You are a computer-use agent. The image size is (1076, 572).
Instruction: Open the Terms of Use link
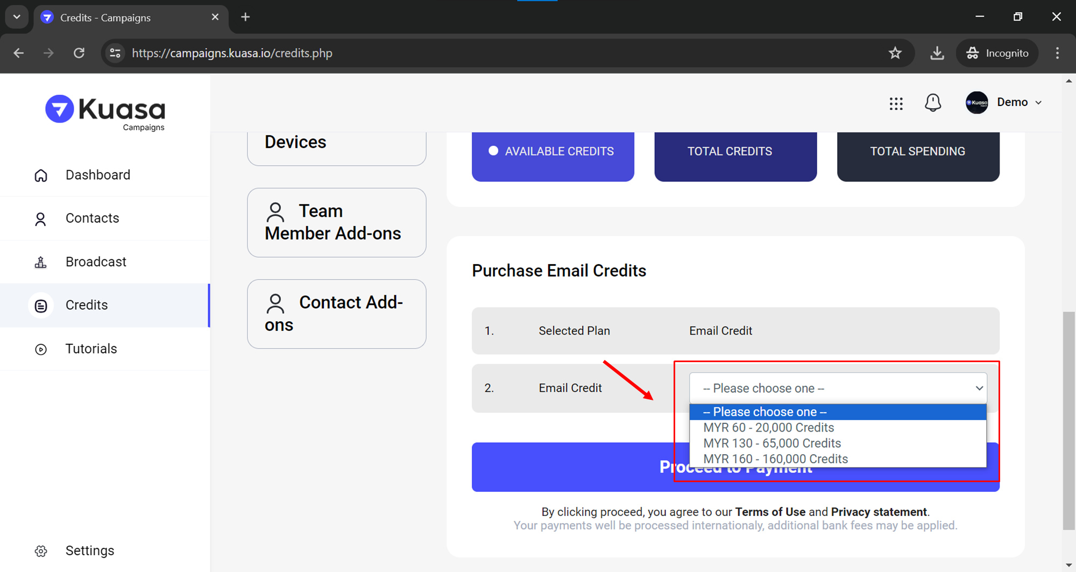[770, 512]
